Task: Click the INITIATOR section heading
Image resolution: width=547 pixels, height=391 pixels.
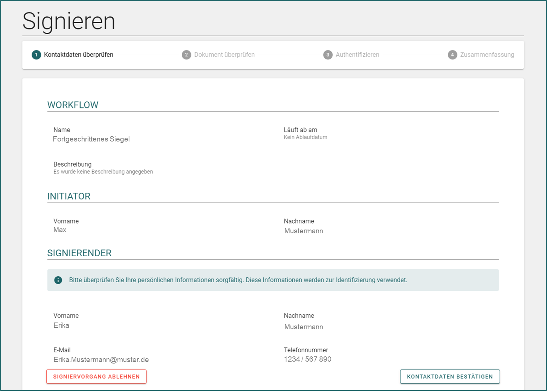Action: (x=69, y=196)
